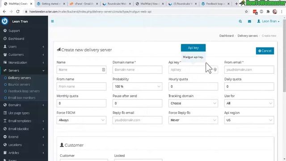This screenshot has width=286, height=161.
Task: Focus the Pause after send field
Action: coord(137,103)
